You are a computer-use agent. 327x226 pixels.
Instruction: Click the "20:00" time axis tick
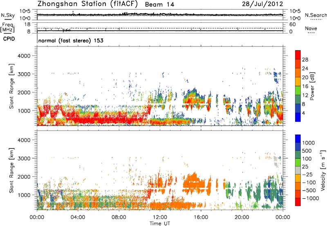point(242,217)
